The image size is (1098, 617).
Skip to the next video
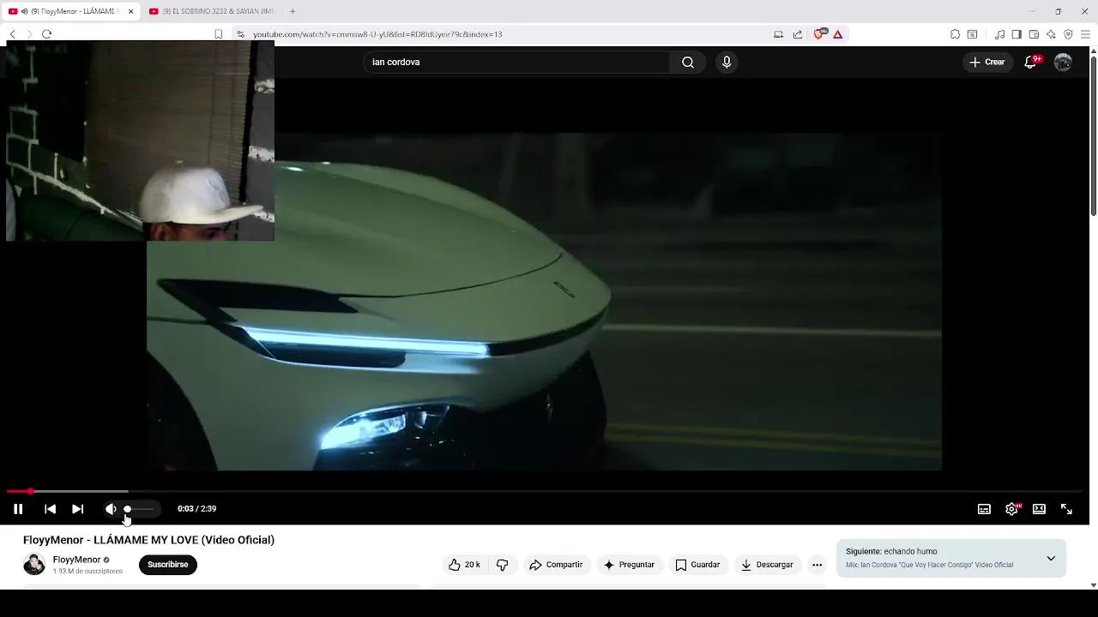point(77,509)
